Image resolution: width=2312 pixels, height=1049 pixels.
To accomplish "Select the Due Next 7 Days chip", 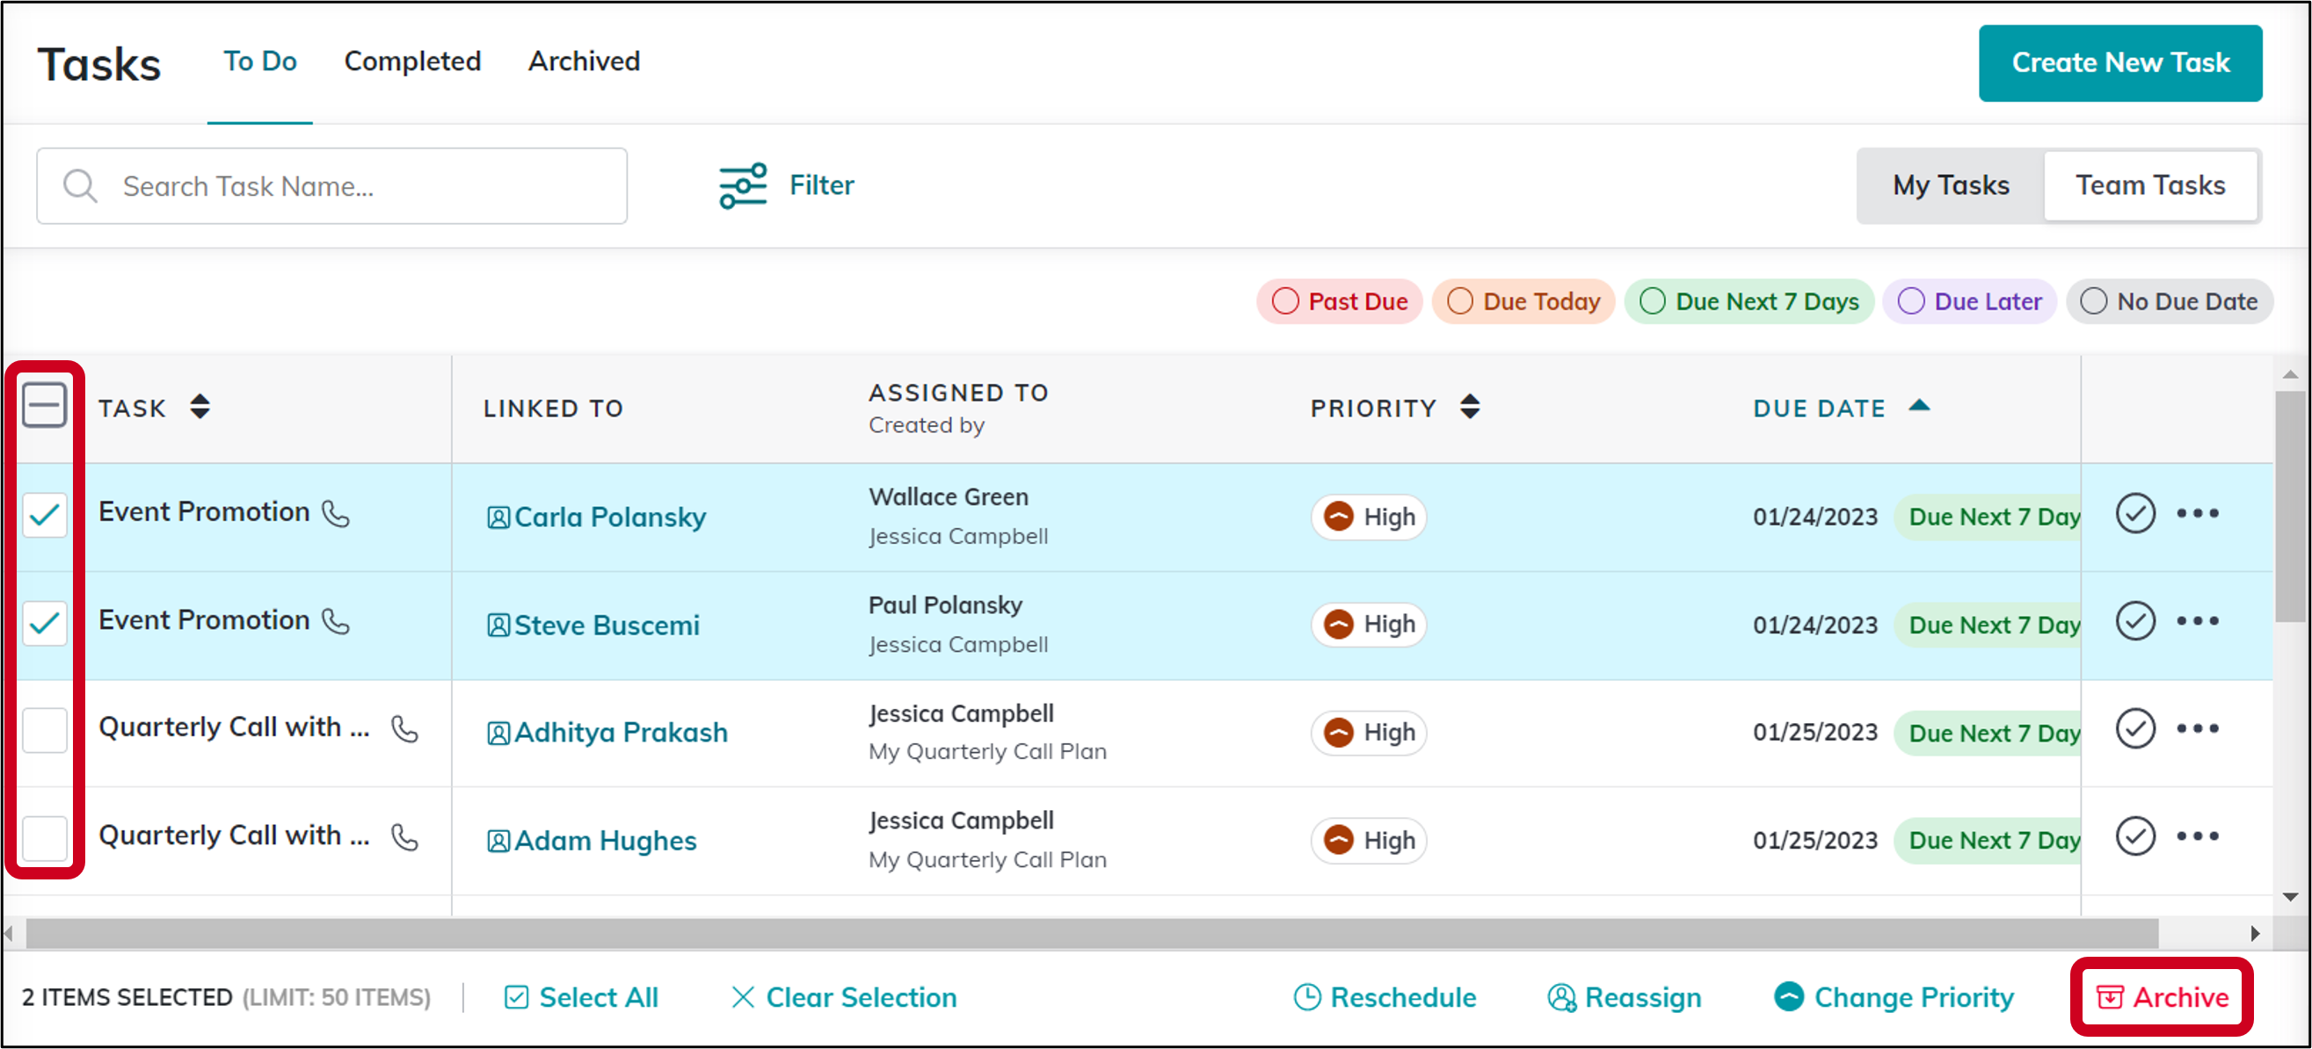I will tap(1749, 301).
